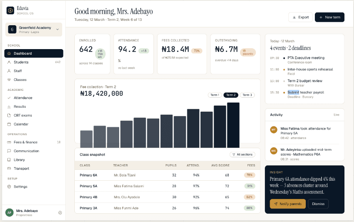This screenshot has width=354, height=222.
Task: Expand the Greenfield Academy school switcher chevron
Action: point(57,30)
